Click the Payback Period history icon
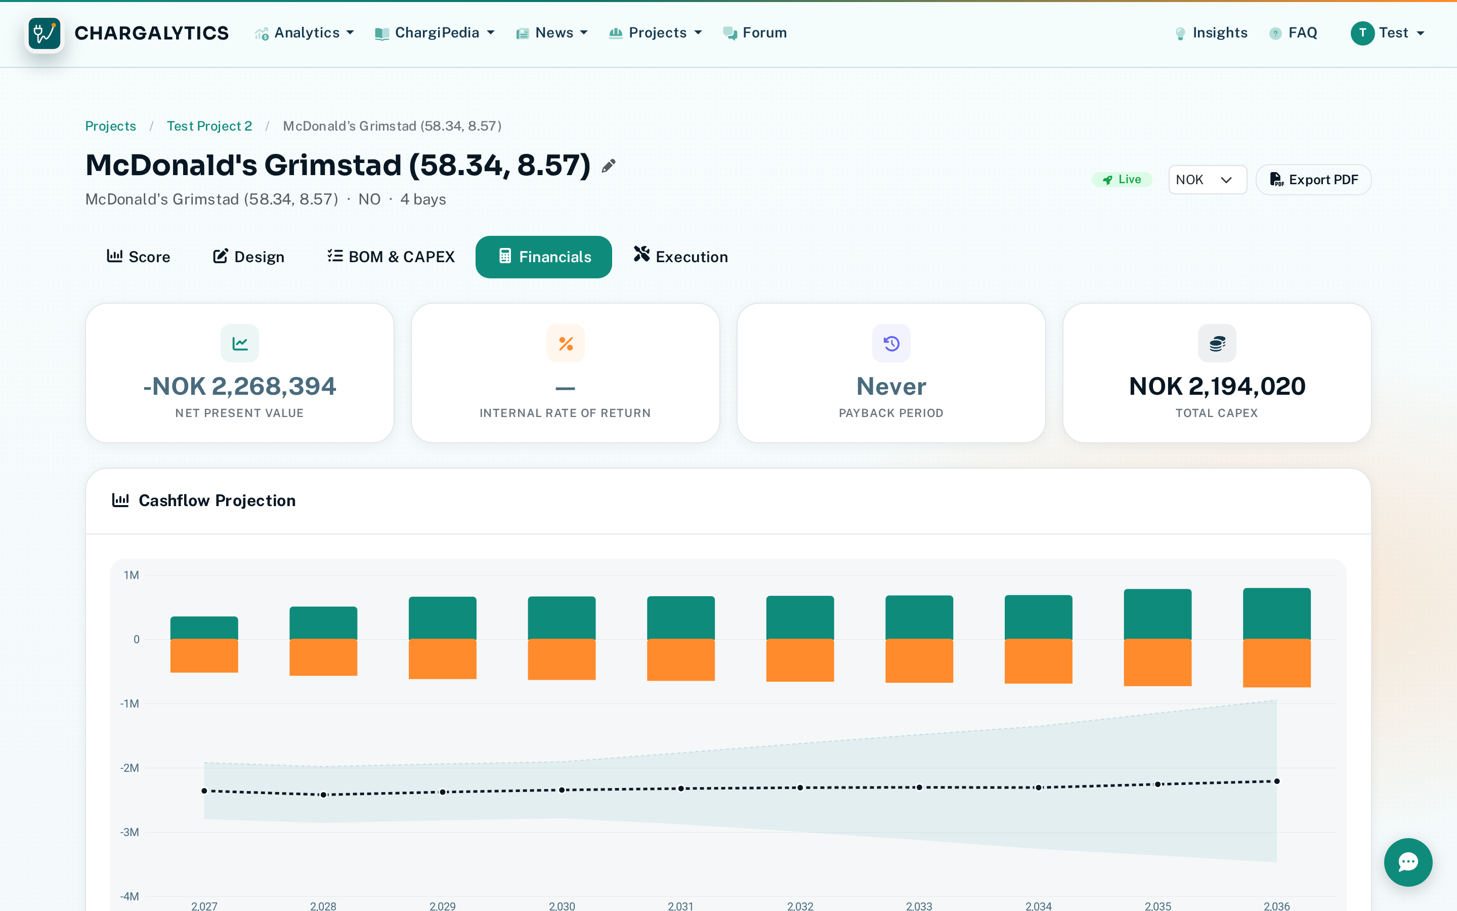 pyautogui.click(x=891, y=344)
